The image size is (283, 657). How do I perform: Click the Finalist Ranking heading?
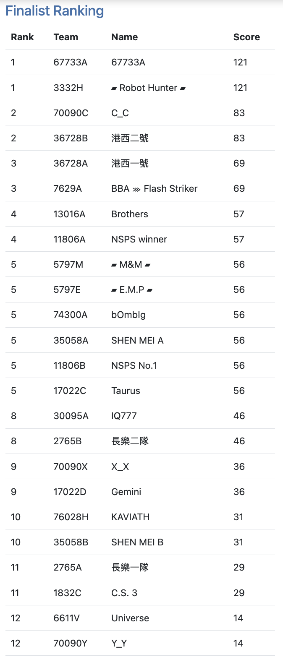click(x=55, y=11)
